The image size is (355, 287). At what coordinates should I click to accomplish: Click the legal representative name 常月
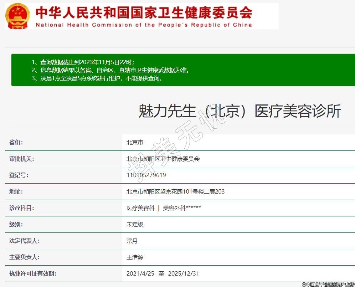(132, 241)
